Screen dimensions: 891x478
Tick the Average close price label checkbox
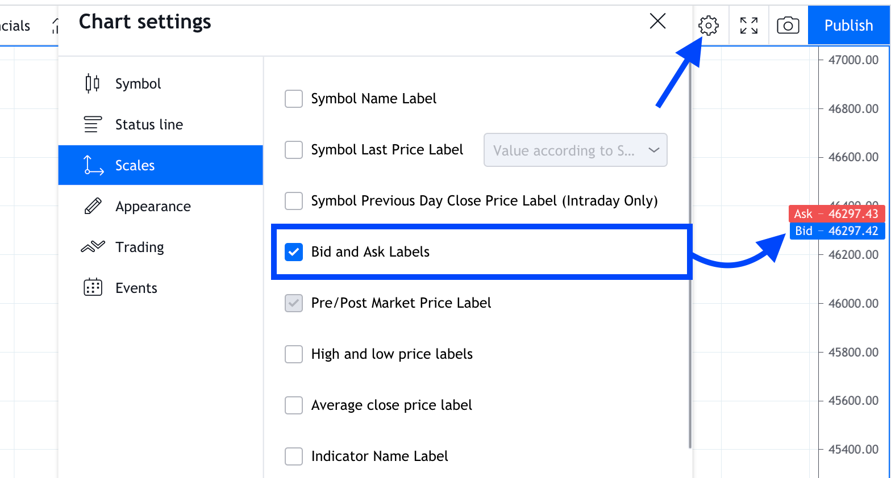click(x=294, y=405)
